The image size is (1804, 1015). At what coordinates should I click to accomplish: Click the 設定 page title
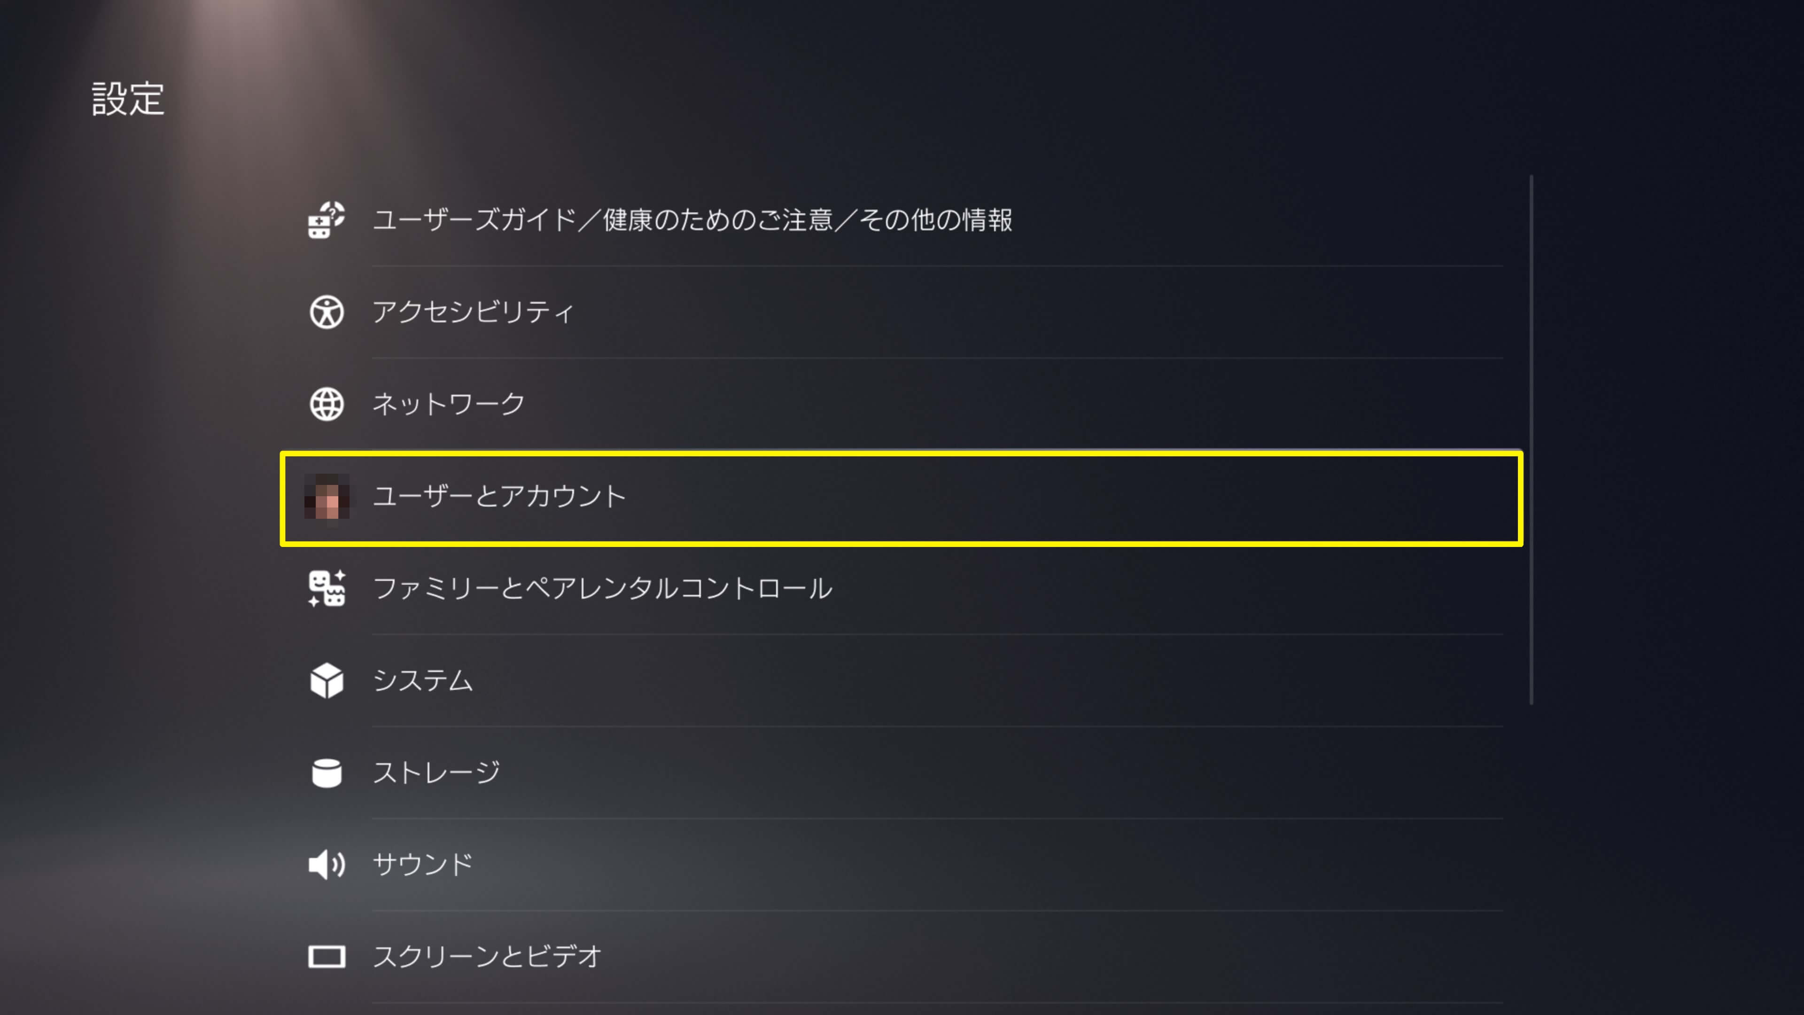(128, 99)
